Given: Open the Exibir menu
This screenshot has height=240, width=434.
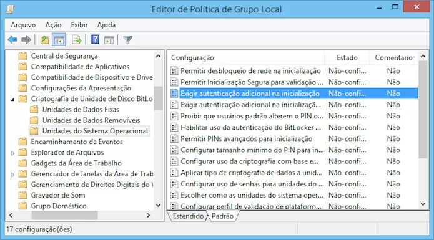Looking at the screenshot, I should tap(79, 25).
